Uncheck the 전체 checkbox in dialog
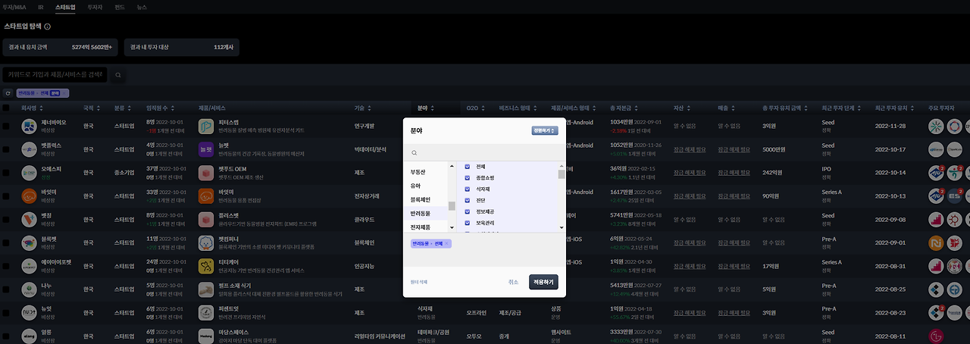 pyautogui.click(x=468, y=166)
